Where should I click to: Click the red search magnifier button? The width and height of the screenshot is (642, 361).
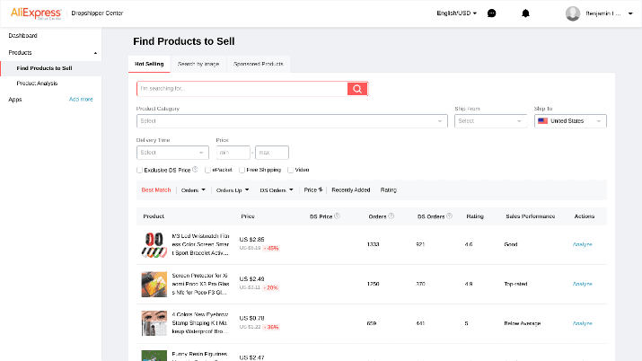(357, 89)
